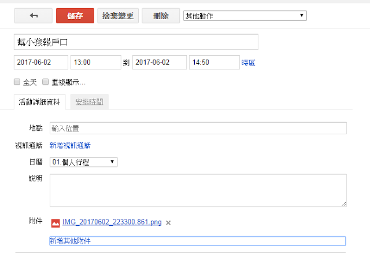Toggle the 重複顯示 repeat checkbox
This screenshot has height=253, width=370.
point(45,82)
